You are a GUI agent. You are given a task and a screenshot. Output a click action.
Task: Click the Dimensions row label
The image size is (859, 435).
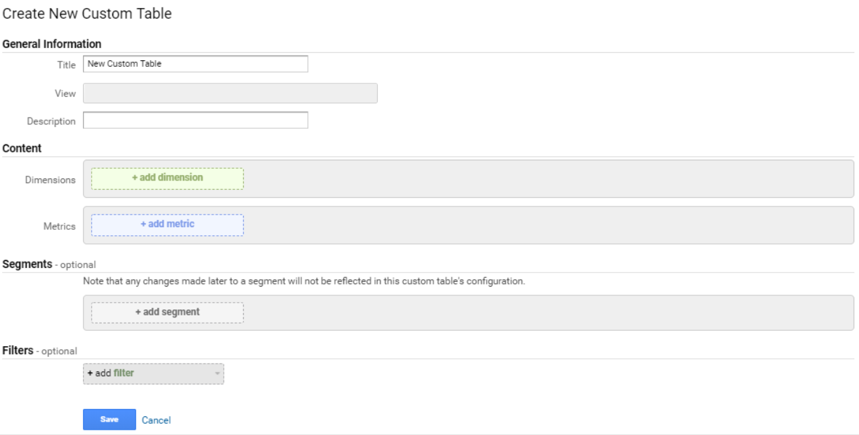(x=50, y=180)
